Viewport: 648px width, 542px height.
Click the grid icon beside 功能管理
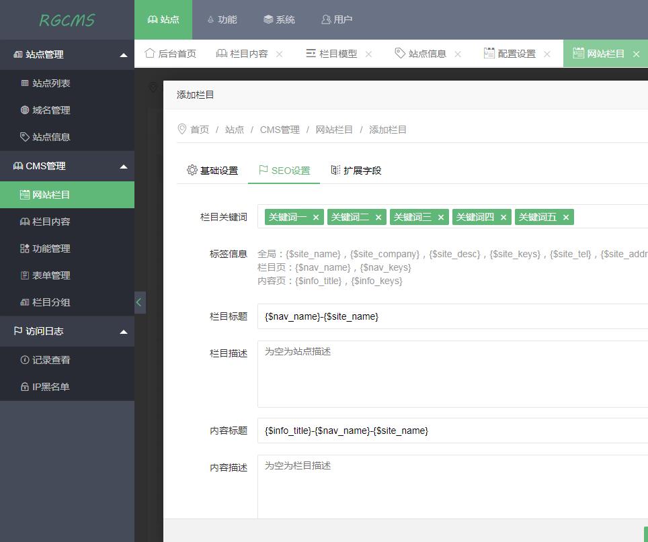point(25,248)
